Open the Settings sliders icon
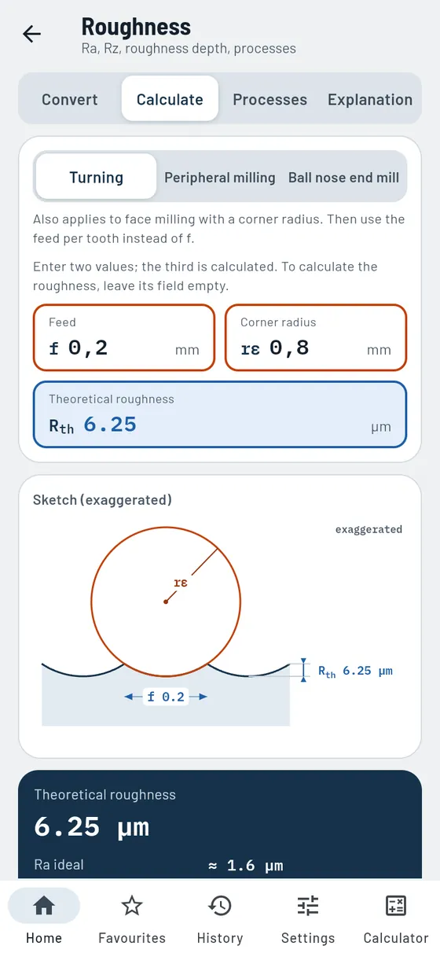The width and height of the screenshot is (440, 953). coord(308,906)
